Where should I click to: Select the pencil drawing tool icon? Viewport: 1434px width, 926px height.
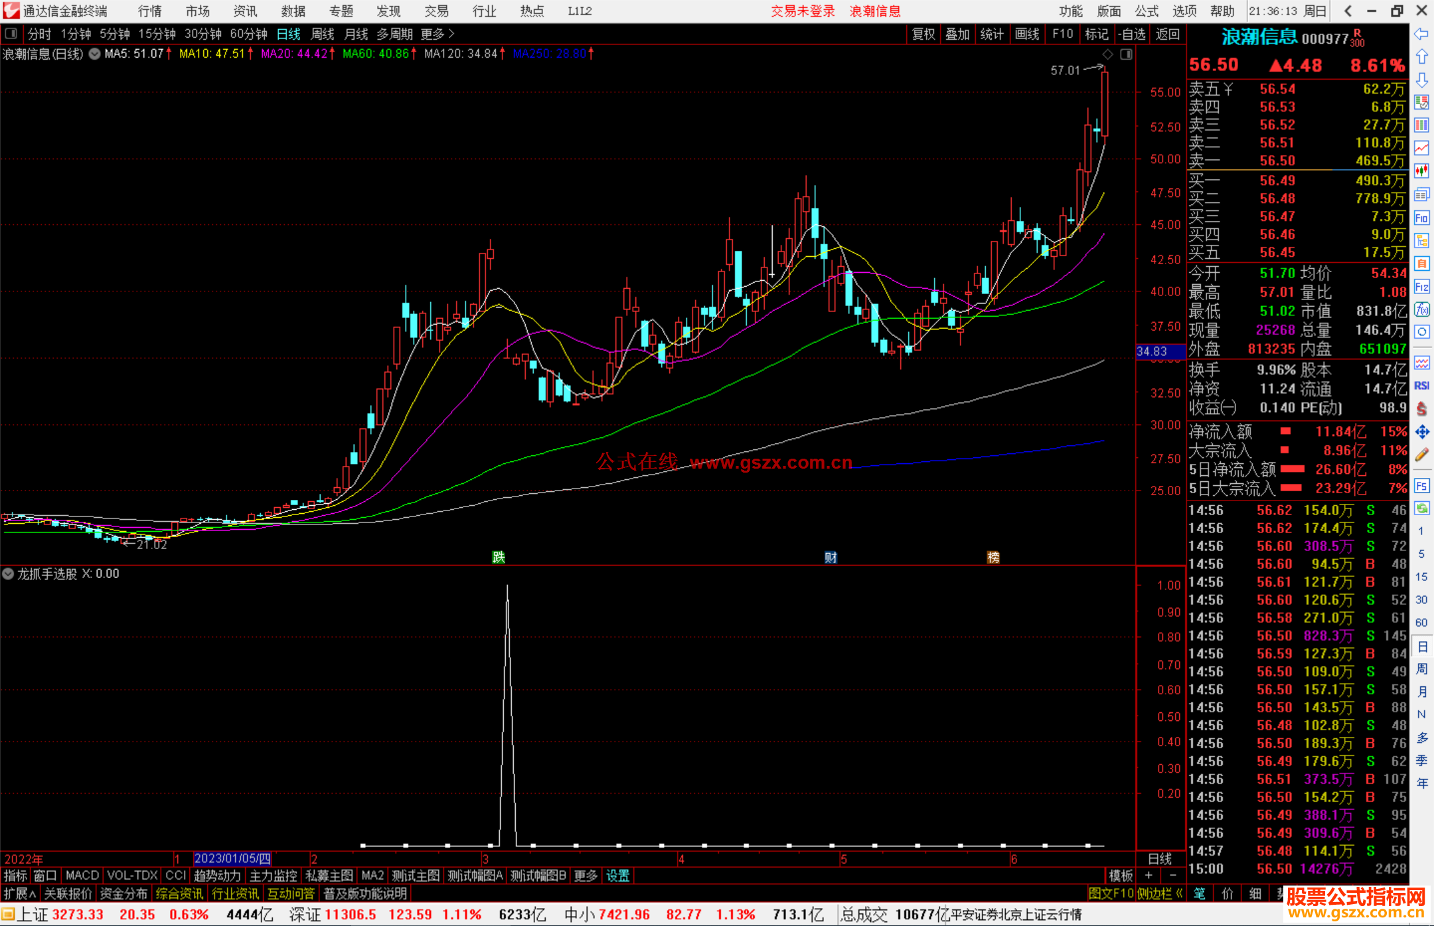(x=1421, y=455)
